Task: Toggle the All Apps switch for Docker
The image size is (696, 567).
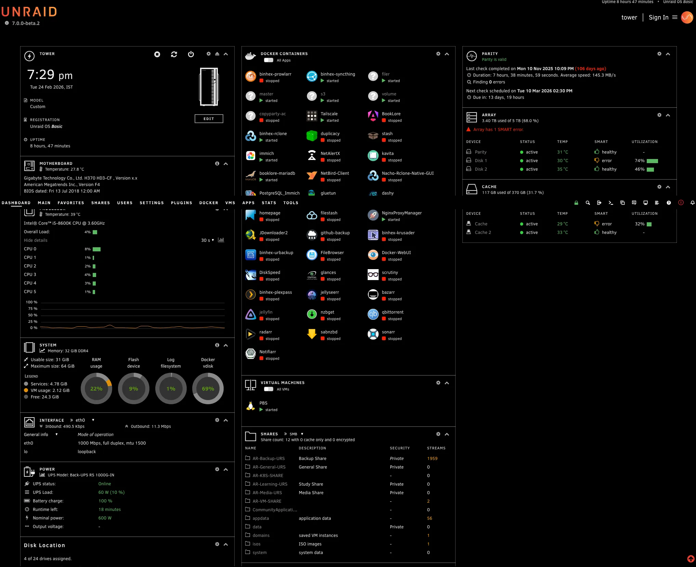Action: (x=269, y=60)
